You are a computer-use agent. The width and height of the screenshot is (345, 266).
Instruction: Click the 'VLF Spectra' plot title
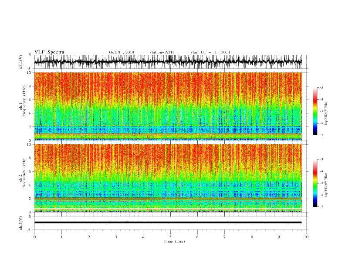pyautogui.click(x=49, y=52)
